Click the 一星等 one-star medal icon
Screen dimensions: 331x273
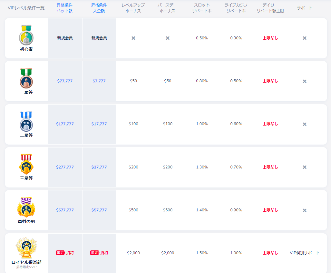[x=26, y=78]
